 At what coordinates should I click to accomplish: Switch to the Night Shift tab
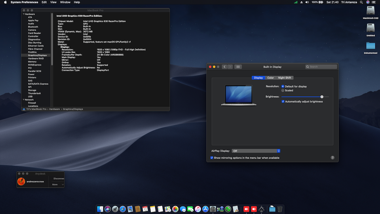point(284,78)
